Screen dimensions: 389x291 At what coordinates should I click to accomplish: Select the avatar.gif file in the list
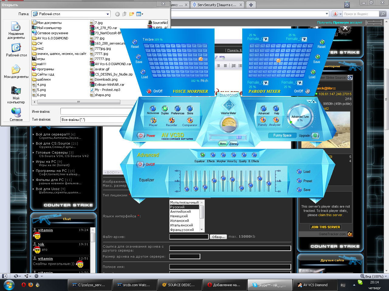point(102,69)
